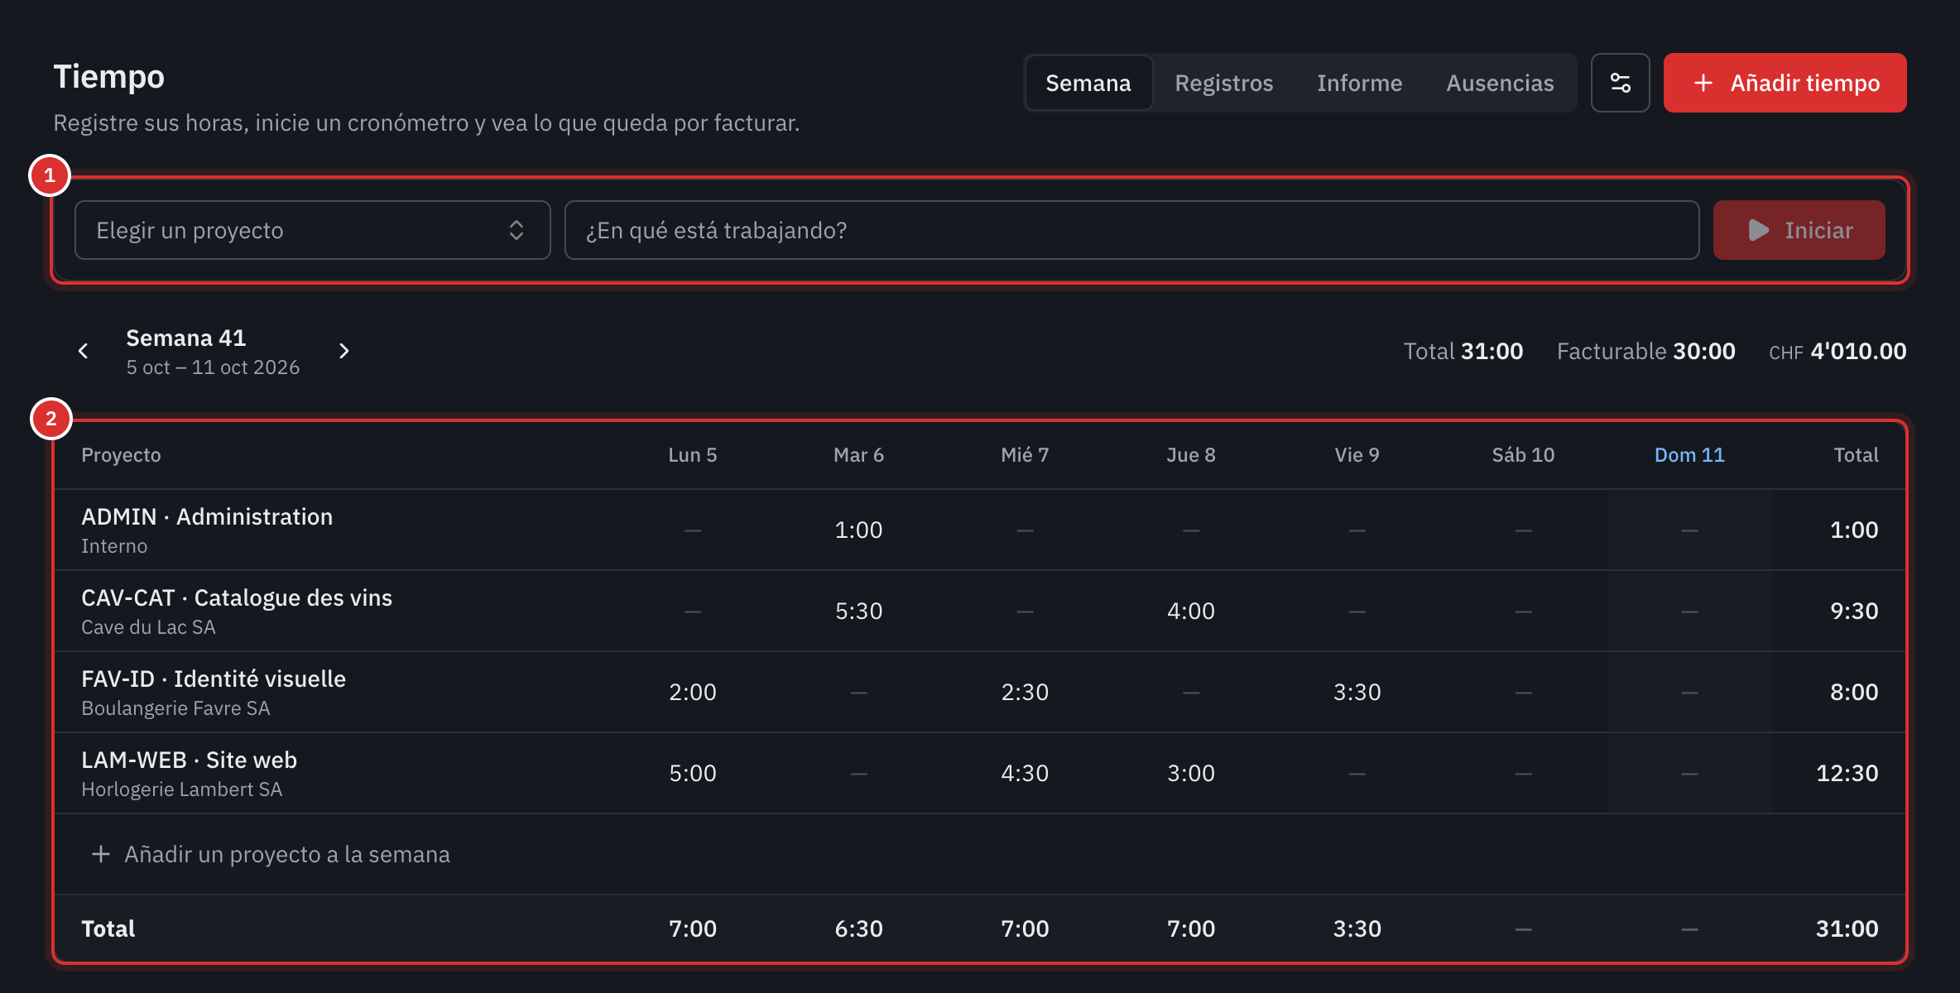This screenshot has width=1960, height=993.
Task: Click the 3:00 cell for LAM-WEB on Jue 8
Action: (x=1190, y=773)
